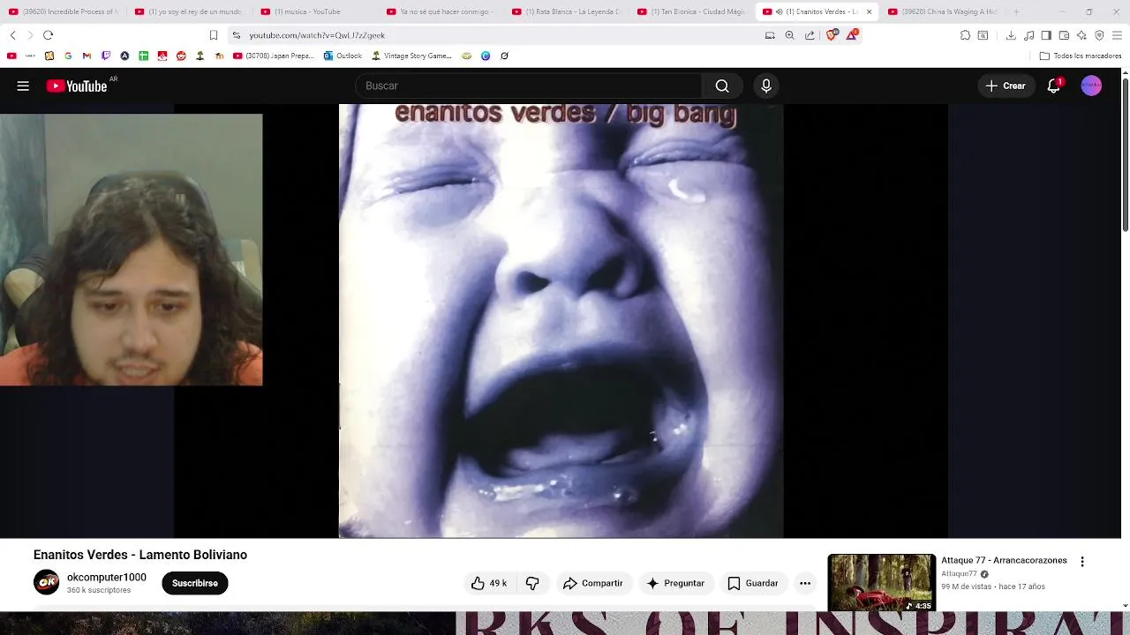Switch to the 'musica - YouTube' tab
Viewport: 1130px width, 635px height.
(x=316, y=11)
